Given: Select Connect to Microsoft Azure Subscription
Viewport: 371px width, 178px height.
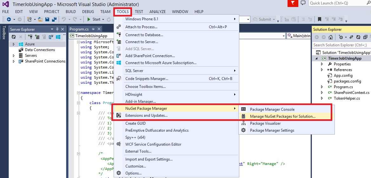Looking at the screenshot, I should (176, 63).
